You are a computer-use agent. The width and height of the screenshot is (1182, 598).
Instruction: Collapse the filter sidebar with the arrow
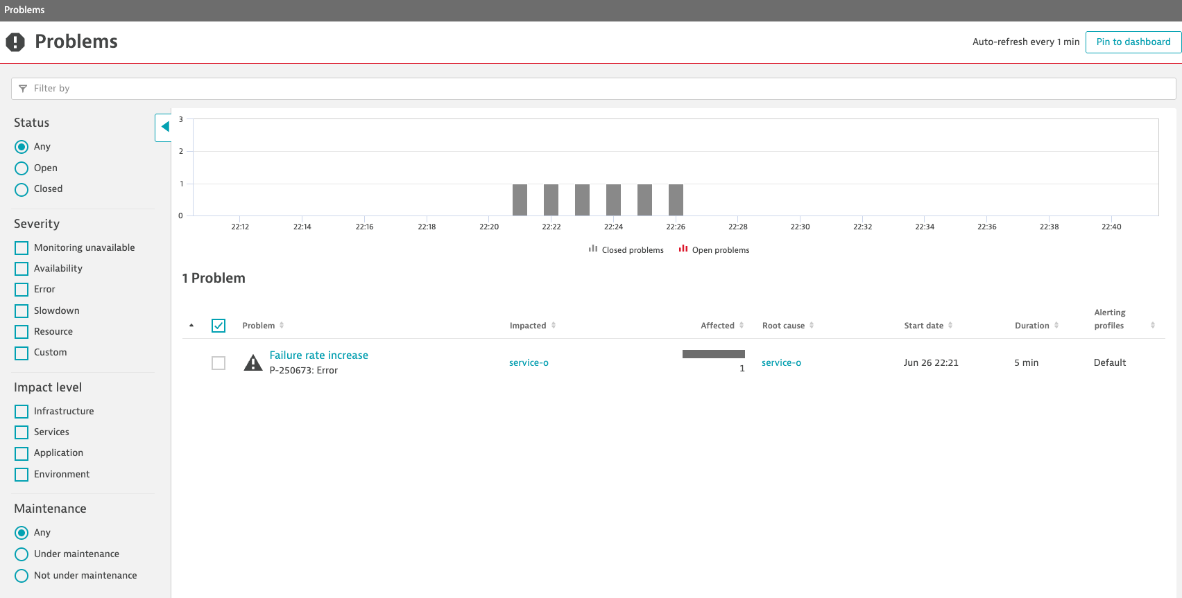[x=164, y=127]
